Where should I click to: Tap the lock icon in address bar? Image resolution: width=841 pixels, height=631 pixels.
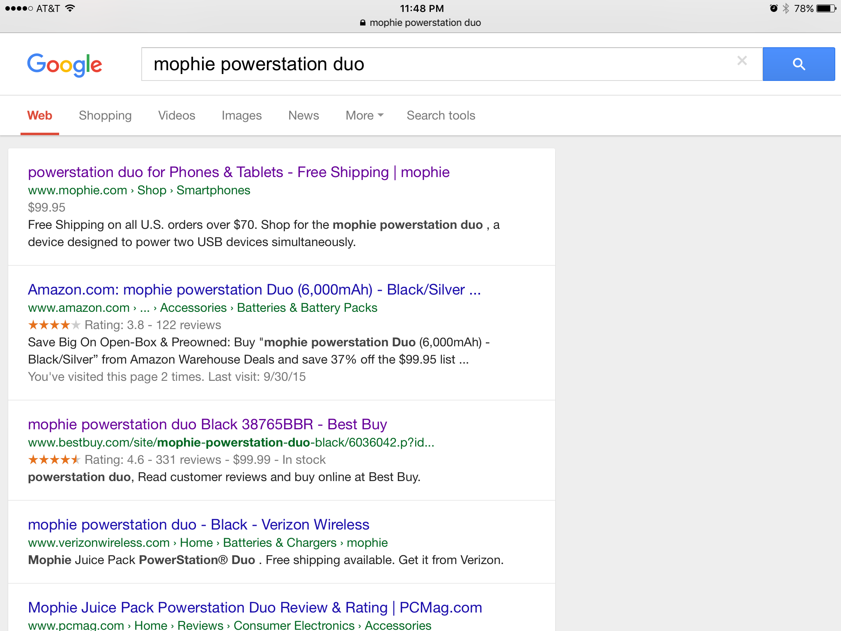coord(363,23)
